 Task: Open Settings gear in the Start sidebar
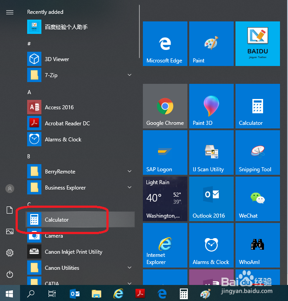click(x=10, y=253)
